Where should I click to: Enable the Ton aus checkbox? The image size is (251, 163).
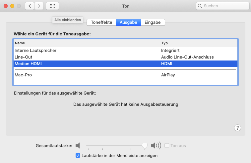(x=167, y=145)
